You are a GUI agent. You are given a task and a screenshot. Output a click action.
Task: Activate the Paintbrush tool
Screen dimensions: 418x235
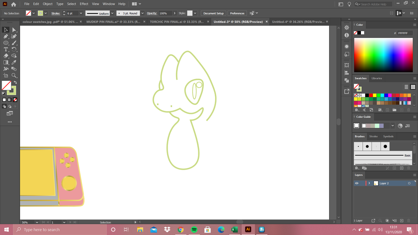tap(14, 43)
